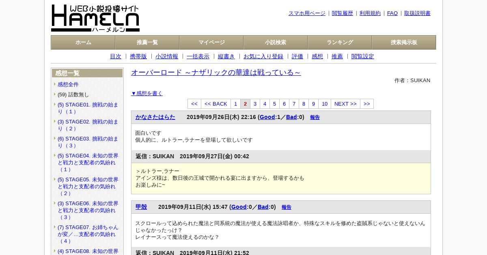Open the FAQ link
487x255 pixels.
(x=392, y=13)
